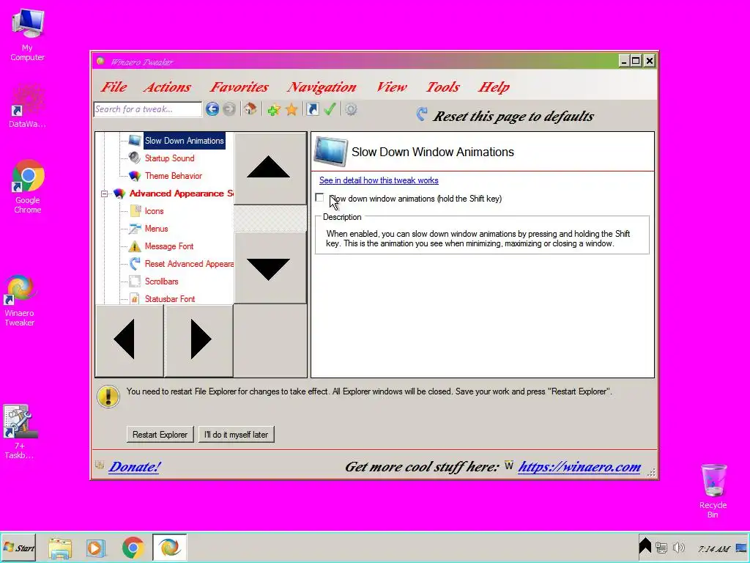750x563 pixels.
Task: Open the File menu
Action: click(x=114, y=87)
